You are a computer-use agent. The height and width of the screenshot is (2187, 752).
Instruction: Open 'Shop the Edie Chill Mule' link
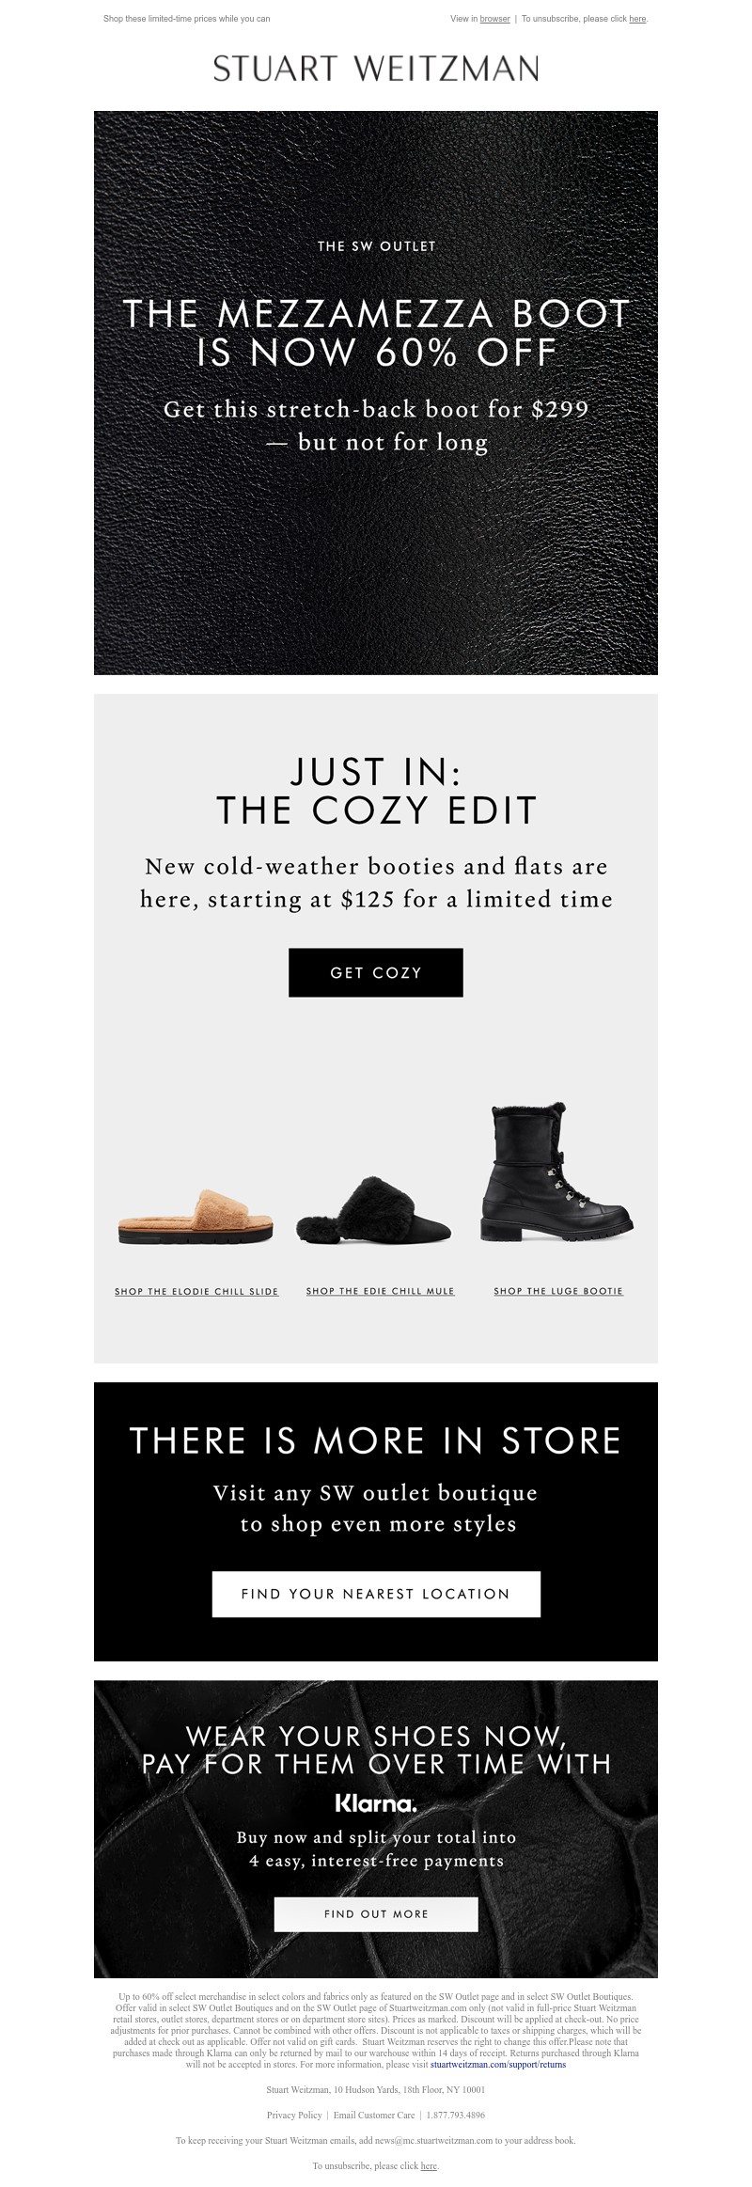coord(380,1291)
